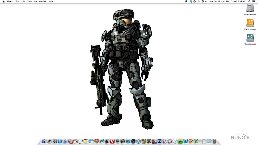Open the File menu
The width and height of the screenshot is (258, 145).
[x=17, y=2]
